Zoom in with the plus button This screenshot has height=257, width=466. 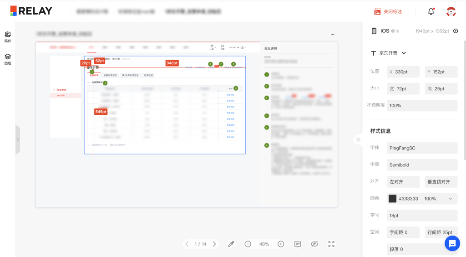point(281,244)
